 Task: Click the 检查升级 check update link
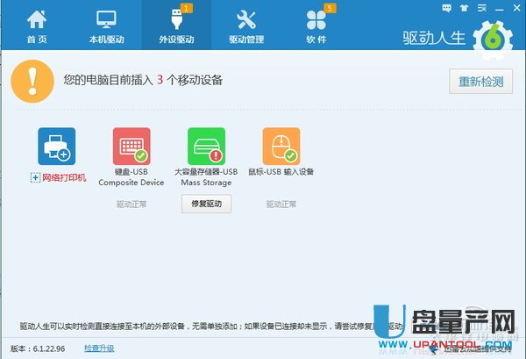coord(99,348)
